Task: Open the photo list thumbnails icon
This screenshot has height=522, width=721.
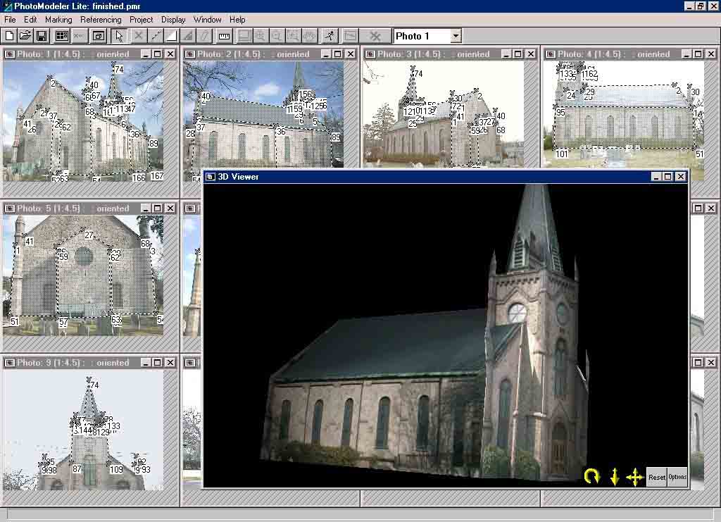Action: (x=62, y=36)
